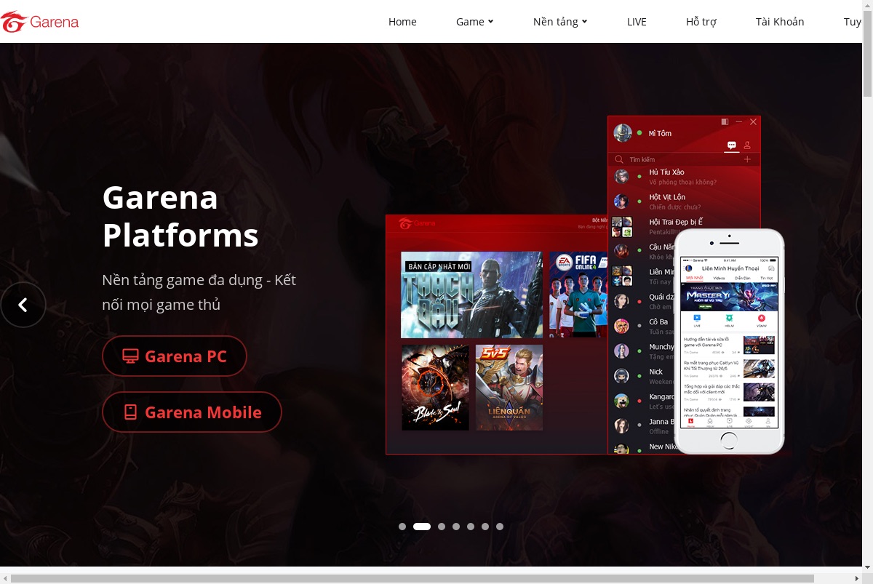This screenshot has height=584, width=873.
Task: Open the Nền tảng dropdown menu
Action: coord(559,22)
